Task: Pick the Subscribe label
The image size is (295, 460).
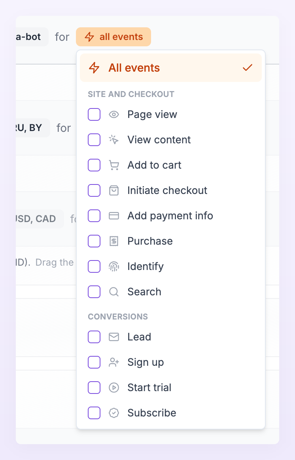Action: point(152,413)
